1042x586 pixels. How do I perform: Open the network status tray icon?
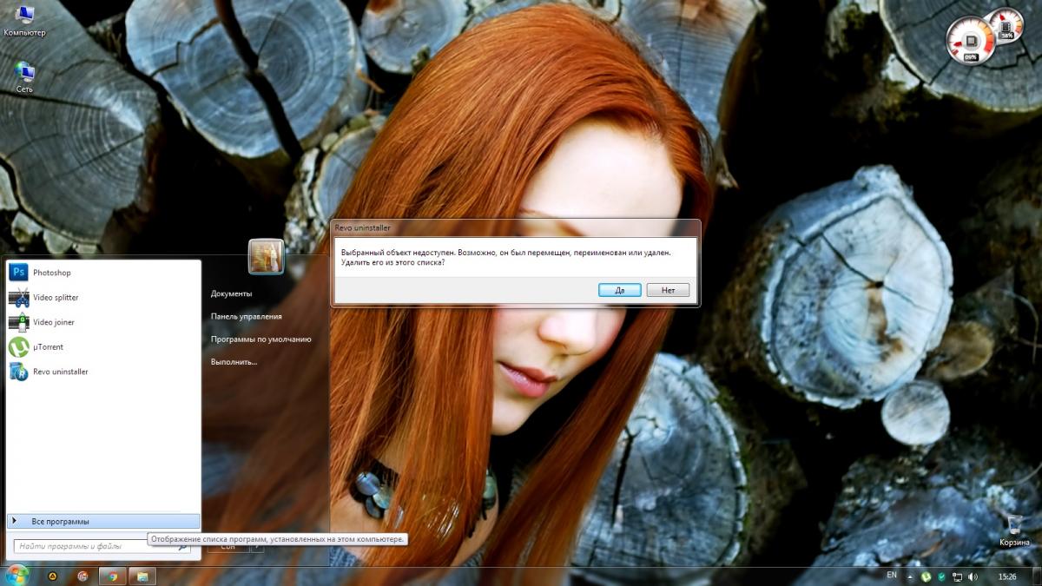tap(957, 576)
